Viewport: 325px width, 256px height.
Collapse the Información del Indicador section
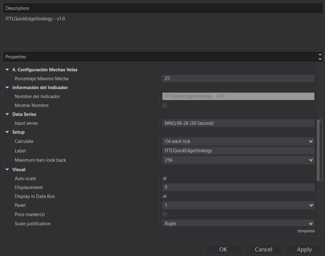[x=7, y=88]
